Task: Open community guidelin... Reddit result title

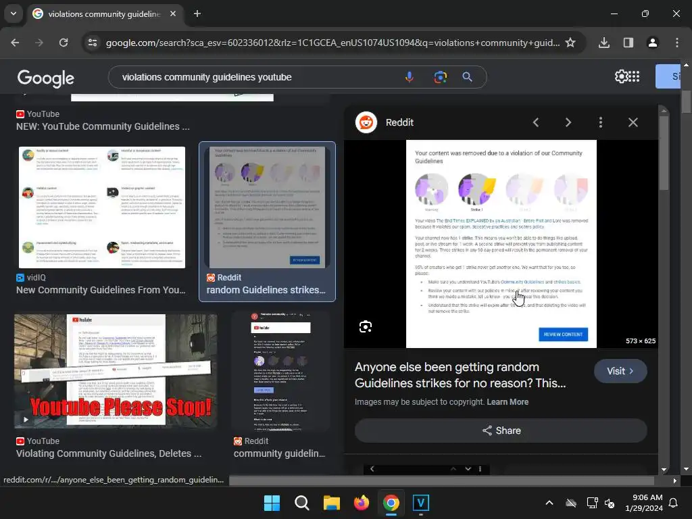Action: (279, 453)
